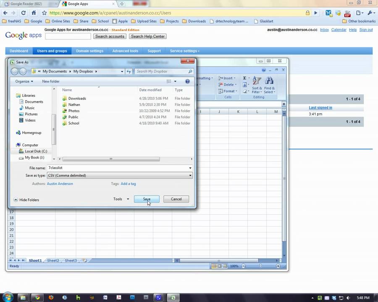Select Documents library in navigation pane
378x302 pixels.
pos(34,102)
